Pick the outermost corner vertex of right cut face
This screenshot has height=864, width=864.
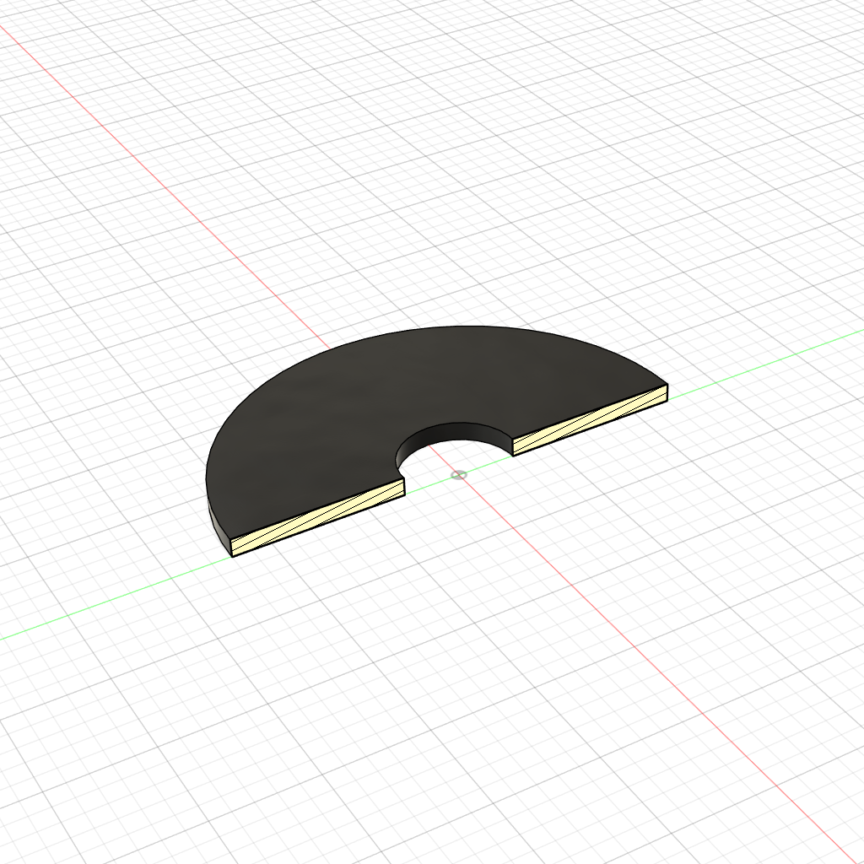pyautogui.click(x=668, y=384)
